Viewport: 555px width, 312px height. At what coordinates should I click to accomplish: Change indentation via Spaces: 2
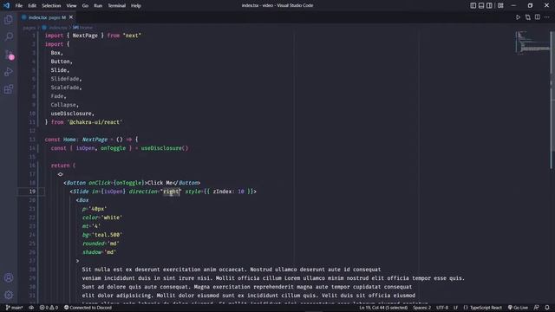422,308
